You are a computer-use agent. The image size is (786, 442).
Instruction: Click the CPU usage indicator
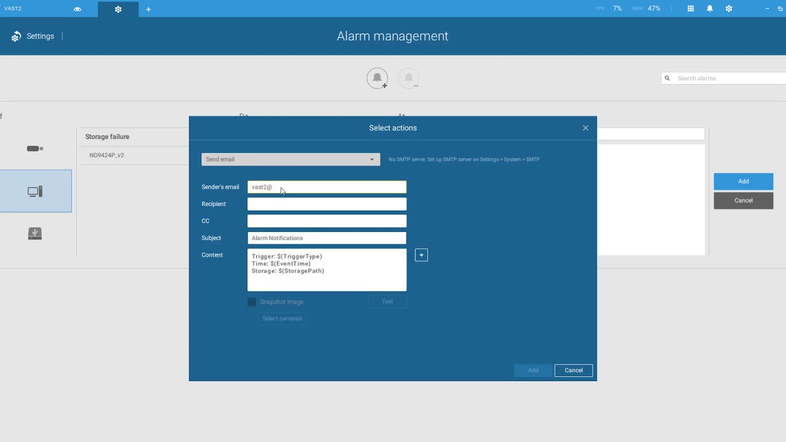point(609,9)
